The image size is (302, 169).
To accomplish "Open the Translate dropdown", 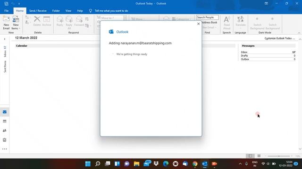I will coord(240,23).
